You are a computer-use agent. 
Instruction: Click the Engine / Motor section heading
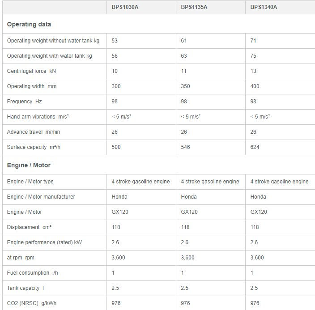click(x=29, y=165)
